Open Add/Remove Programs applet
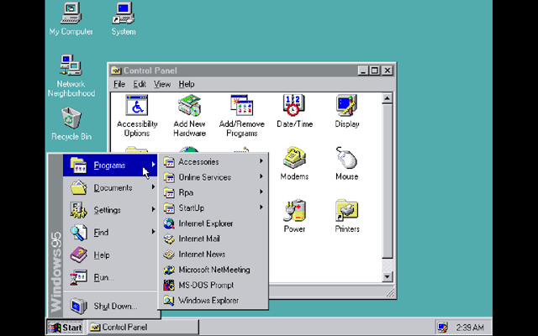 coord(242,116)
